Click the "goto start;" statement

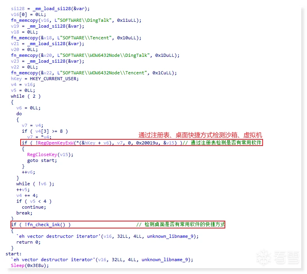pos(42,161)
